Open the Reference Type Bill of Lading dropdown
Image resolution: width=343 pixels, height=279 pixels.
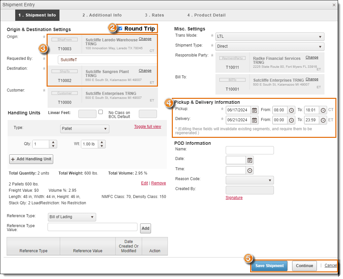[x=72, y=217]
